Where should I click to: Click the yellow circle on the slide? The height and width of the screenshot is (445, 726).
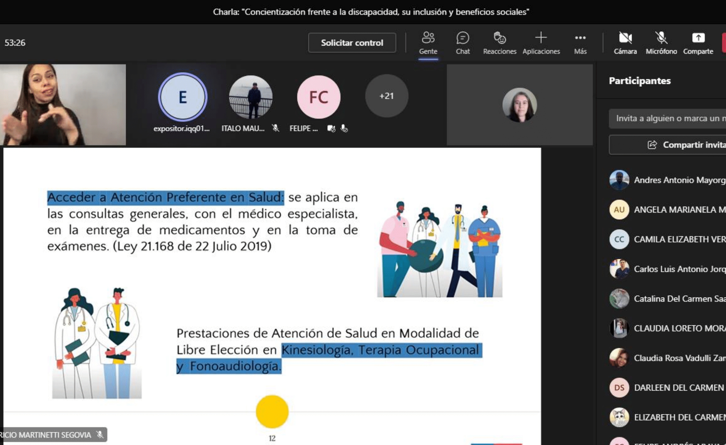pyautogui.click(x=272, y=411)
